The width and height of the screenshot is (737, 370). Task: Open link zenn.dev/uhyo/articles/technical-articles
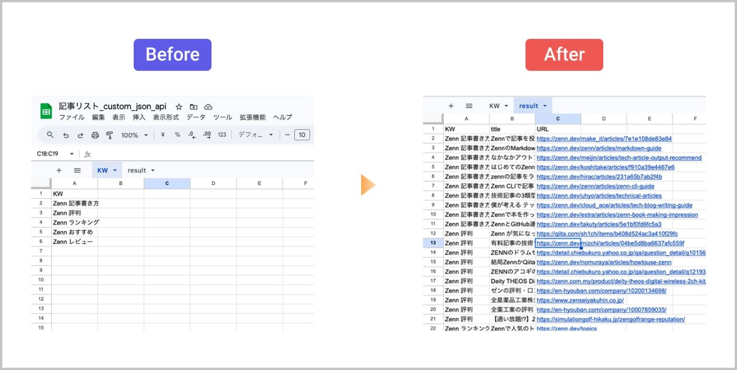coord(599,196)
